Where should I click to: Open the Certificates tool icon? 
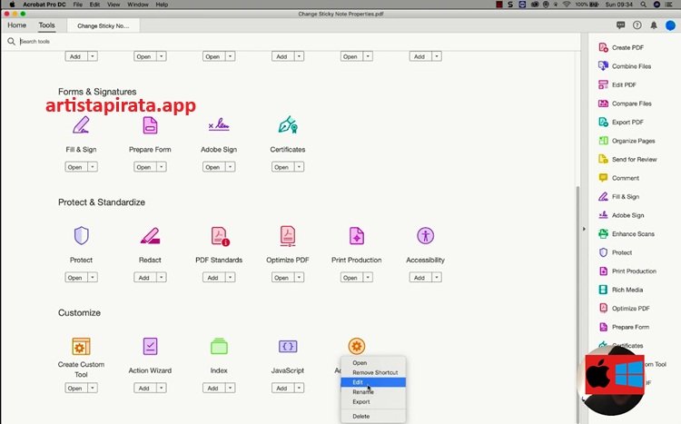pyautogui.click(x=288, y=125)
